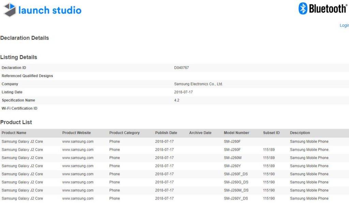Click the Product Website column header

[76, 133]
